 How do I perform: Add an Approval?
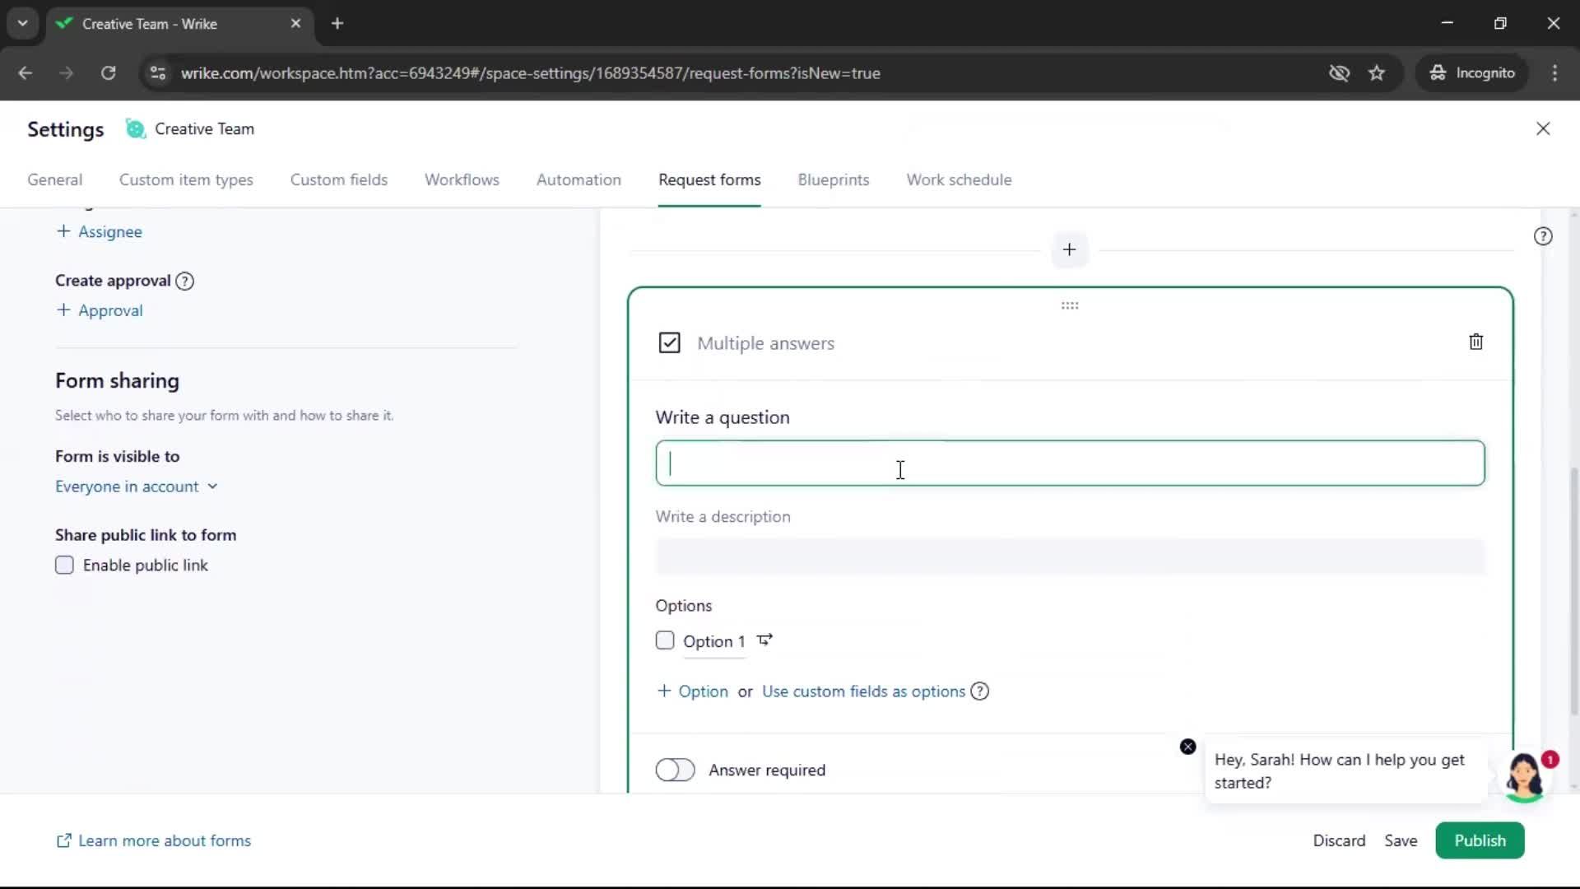tap(99, 310)
